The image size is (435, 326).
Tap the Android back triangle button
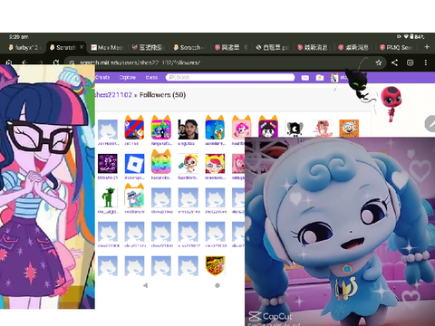145,285
